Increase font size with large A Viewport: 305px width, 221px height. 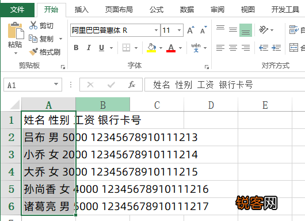(190, 30)
